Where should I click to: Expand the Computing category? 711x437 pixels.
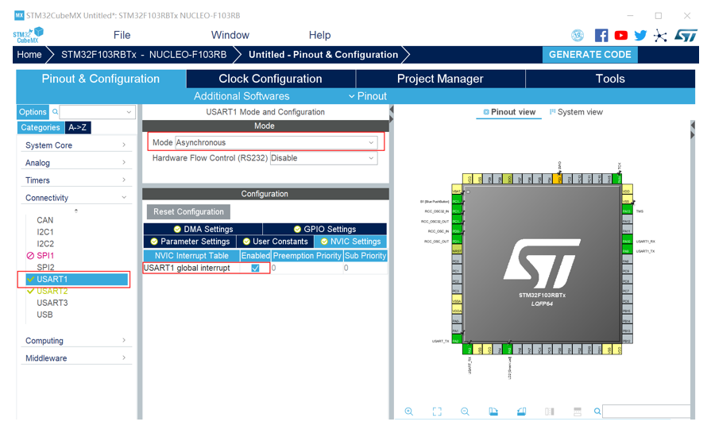75,340
